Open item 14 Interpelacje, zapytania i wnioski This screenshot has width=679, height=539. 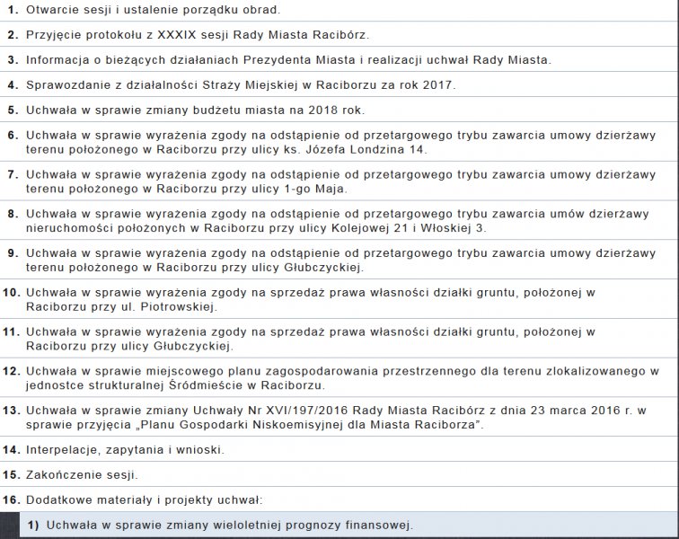pos(339,449)
